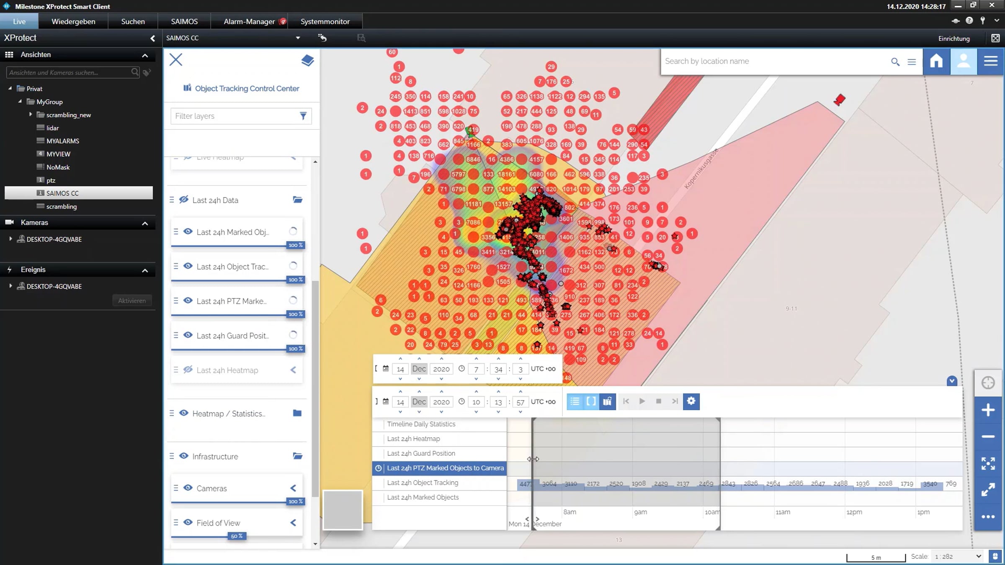This screenshot has height=565, width=1005.
Task: Switch to the Live tab
Action: pyautogui.click(x=19, y=21)
